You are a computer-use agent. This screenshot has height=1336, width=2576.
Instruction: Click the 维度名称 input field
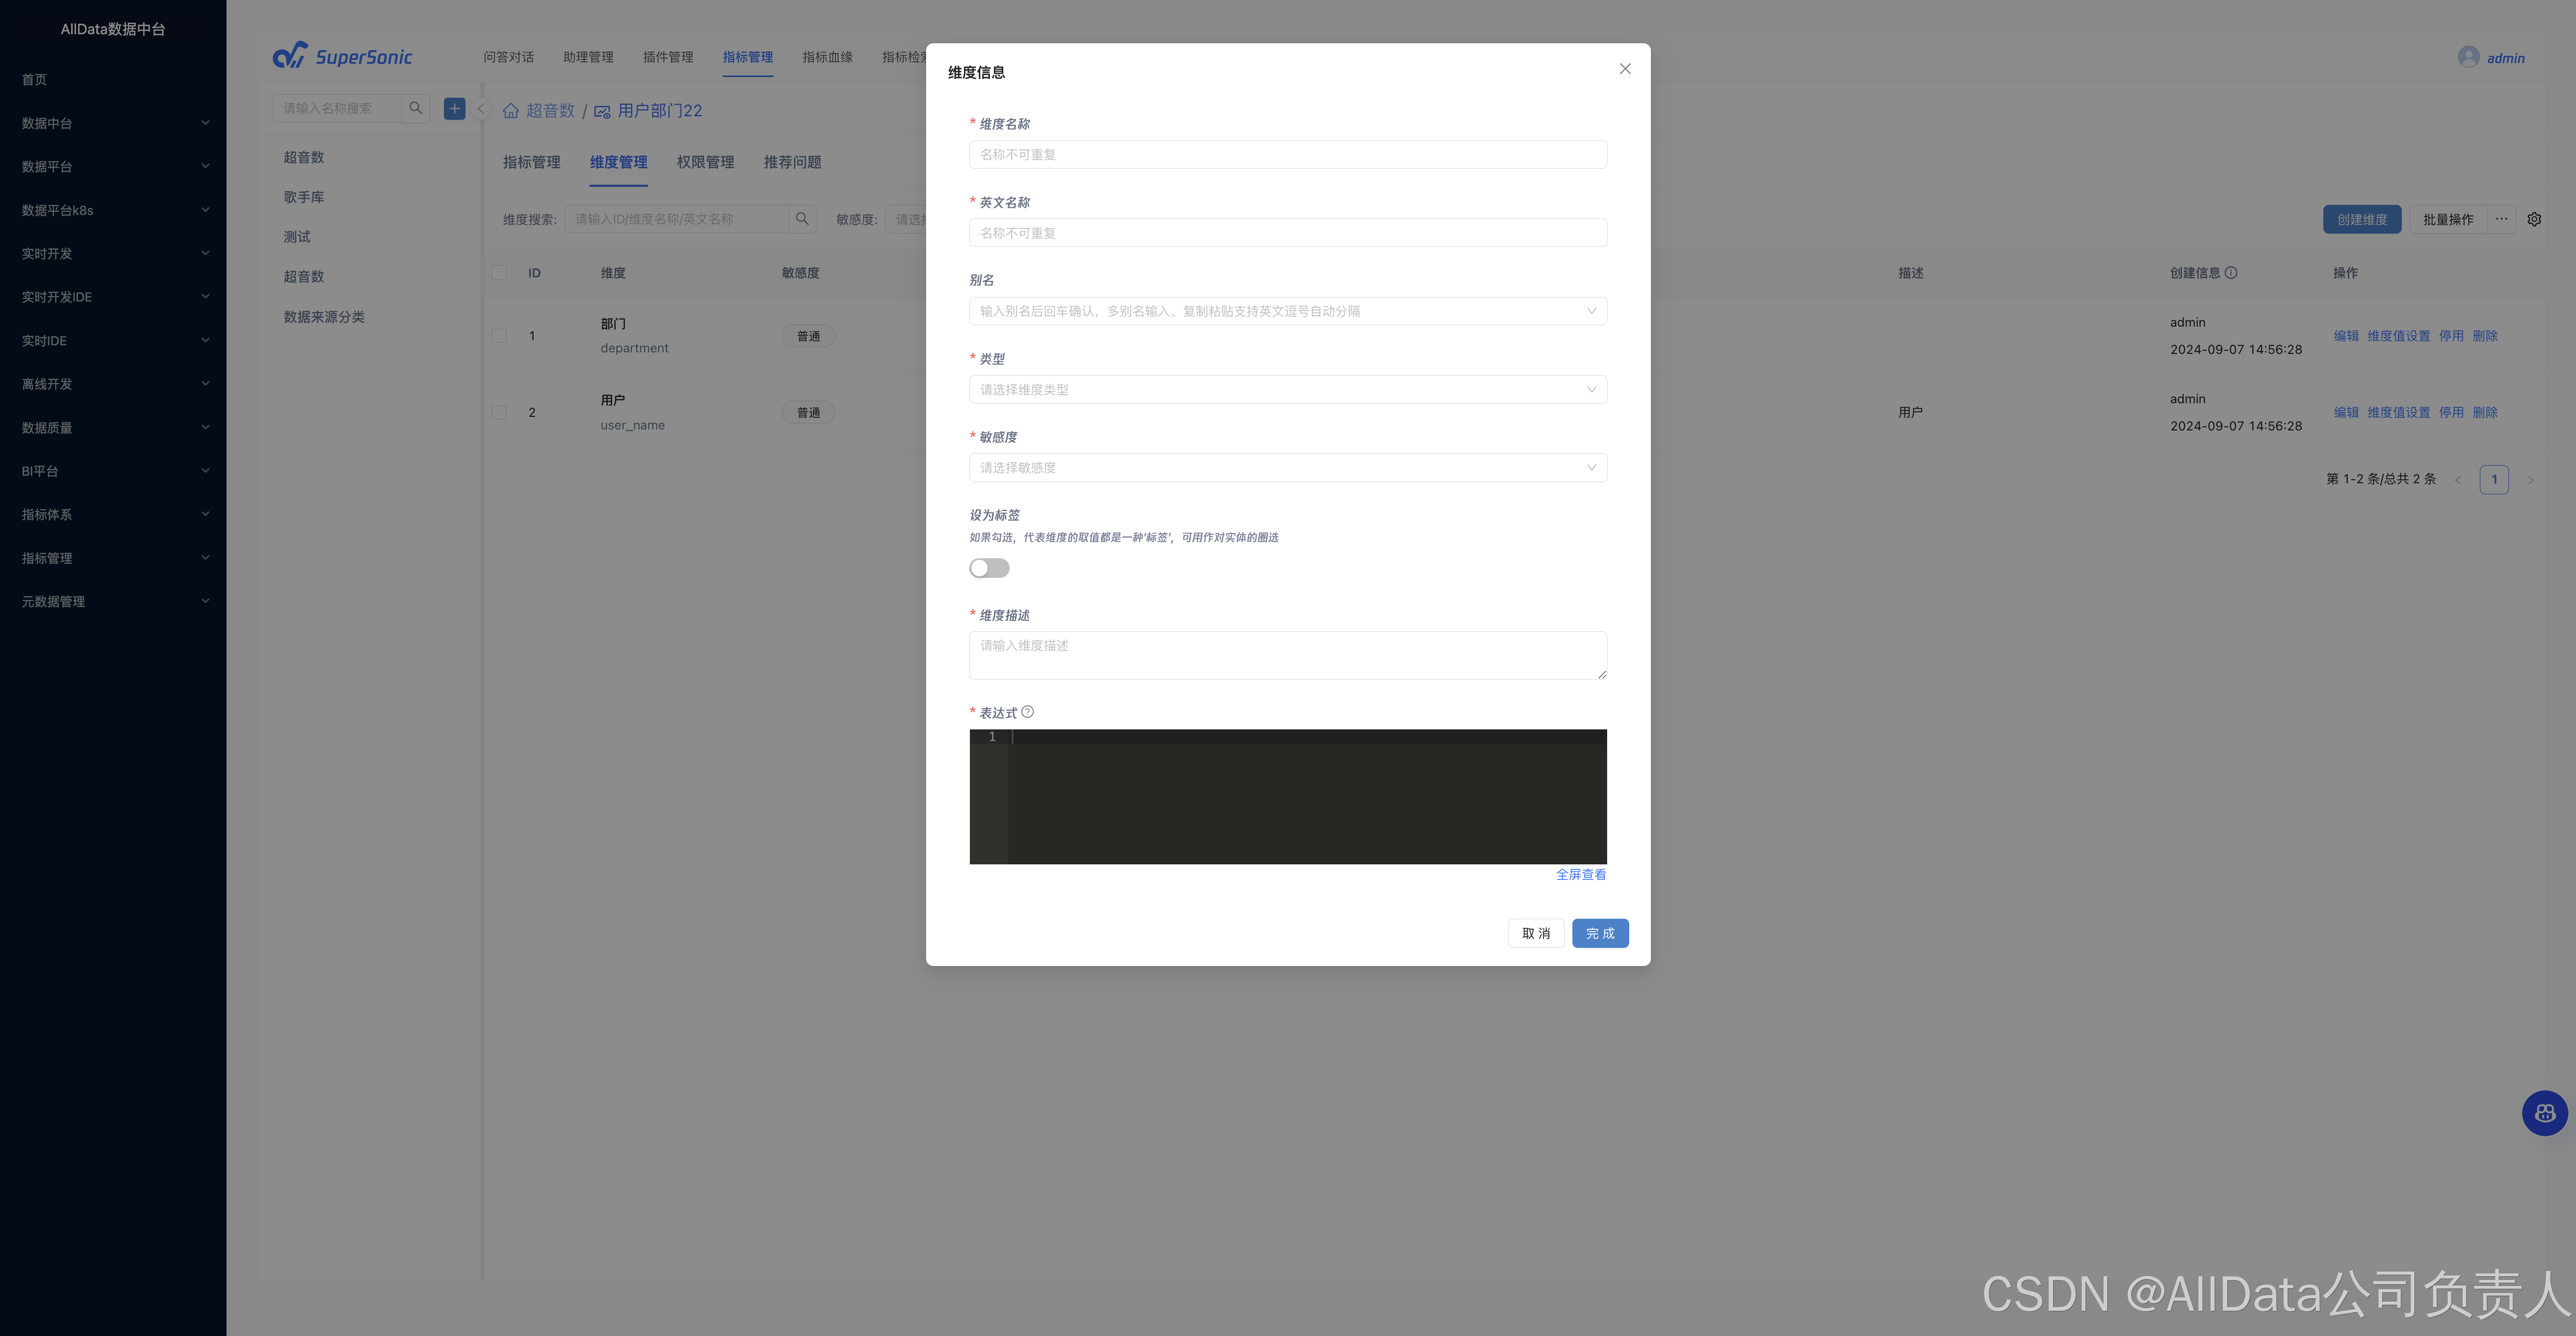tap(1287, 155)
